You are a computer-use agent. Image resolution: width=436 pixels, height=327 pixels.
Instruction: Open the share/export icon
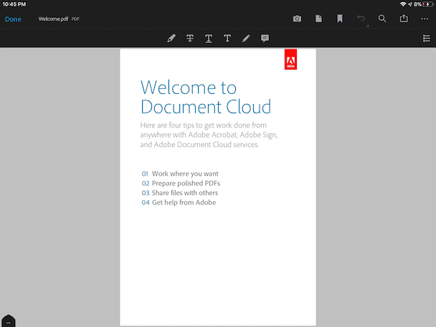click(x=404, y=19)
